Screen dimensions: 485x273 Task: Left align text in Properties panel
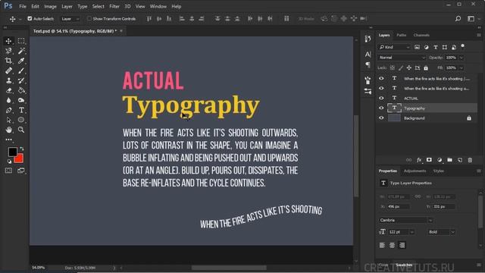coord(382,245)
